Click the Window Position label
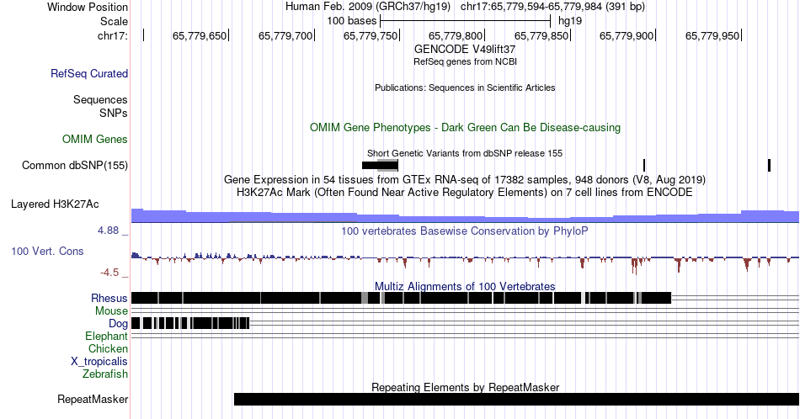This screenshot has height=419, width=800. (x=88, y=7)
